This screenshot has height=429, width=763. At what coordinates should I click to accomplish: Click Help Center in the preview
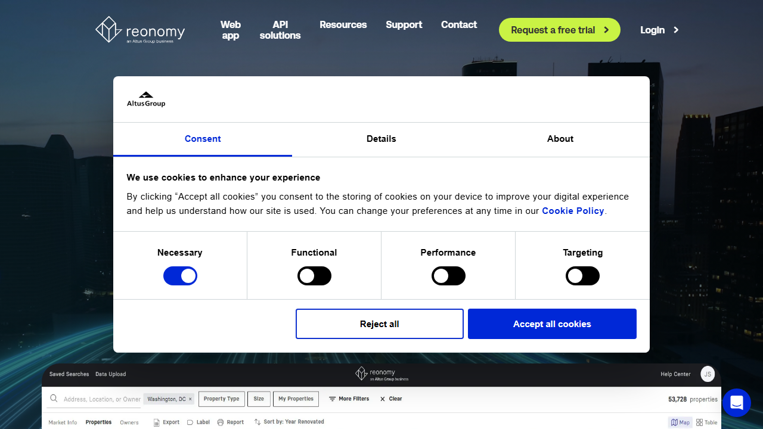pyautogui.click(x=675, y=374)
